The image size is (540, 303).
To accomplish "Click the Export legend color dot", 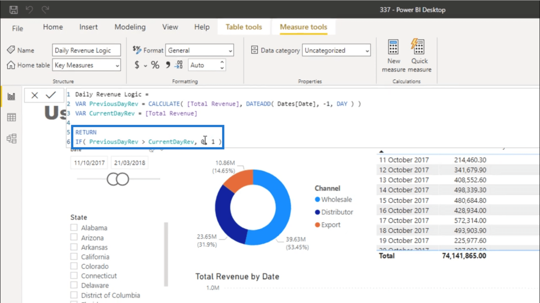I will point(318,225).
